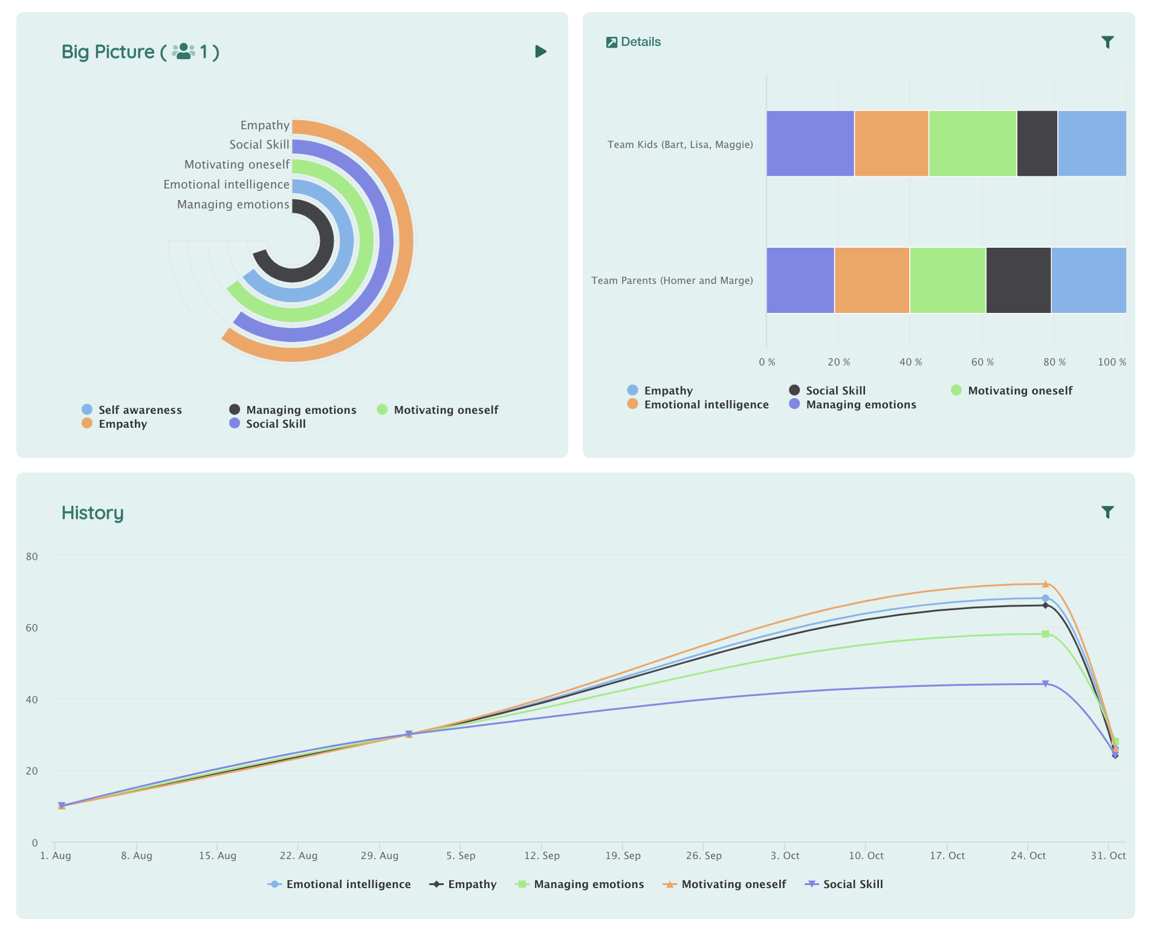
Task: Toggle Social Skill series in History legend
Action: 844,884
